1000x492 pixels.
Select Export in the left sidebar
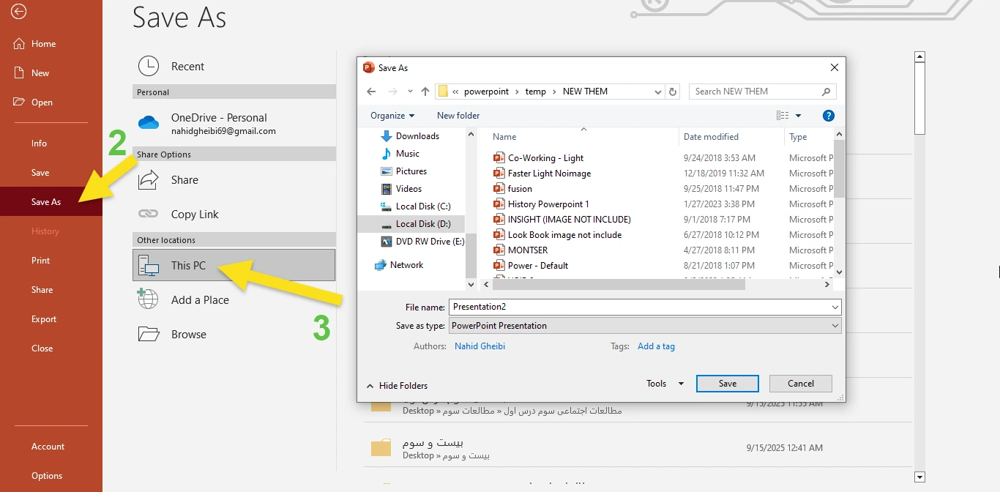click(x=44, y=319)
